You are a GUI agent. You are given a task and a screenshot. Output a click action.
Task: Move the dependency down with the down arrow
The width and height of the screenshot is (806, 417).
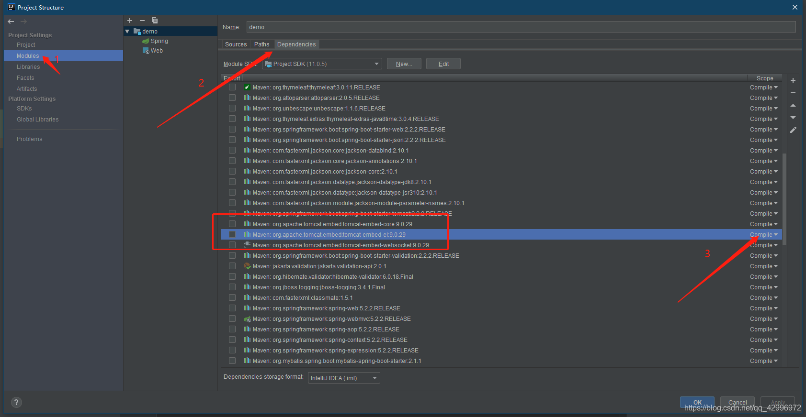[793, 118]
